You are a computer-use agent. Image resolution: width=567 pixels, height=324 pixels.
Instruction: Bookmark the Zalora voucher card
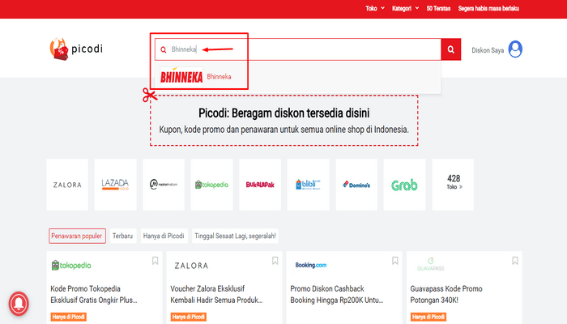(275, 261)
